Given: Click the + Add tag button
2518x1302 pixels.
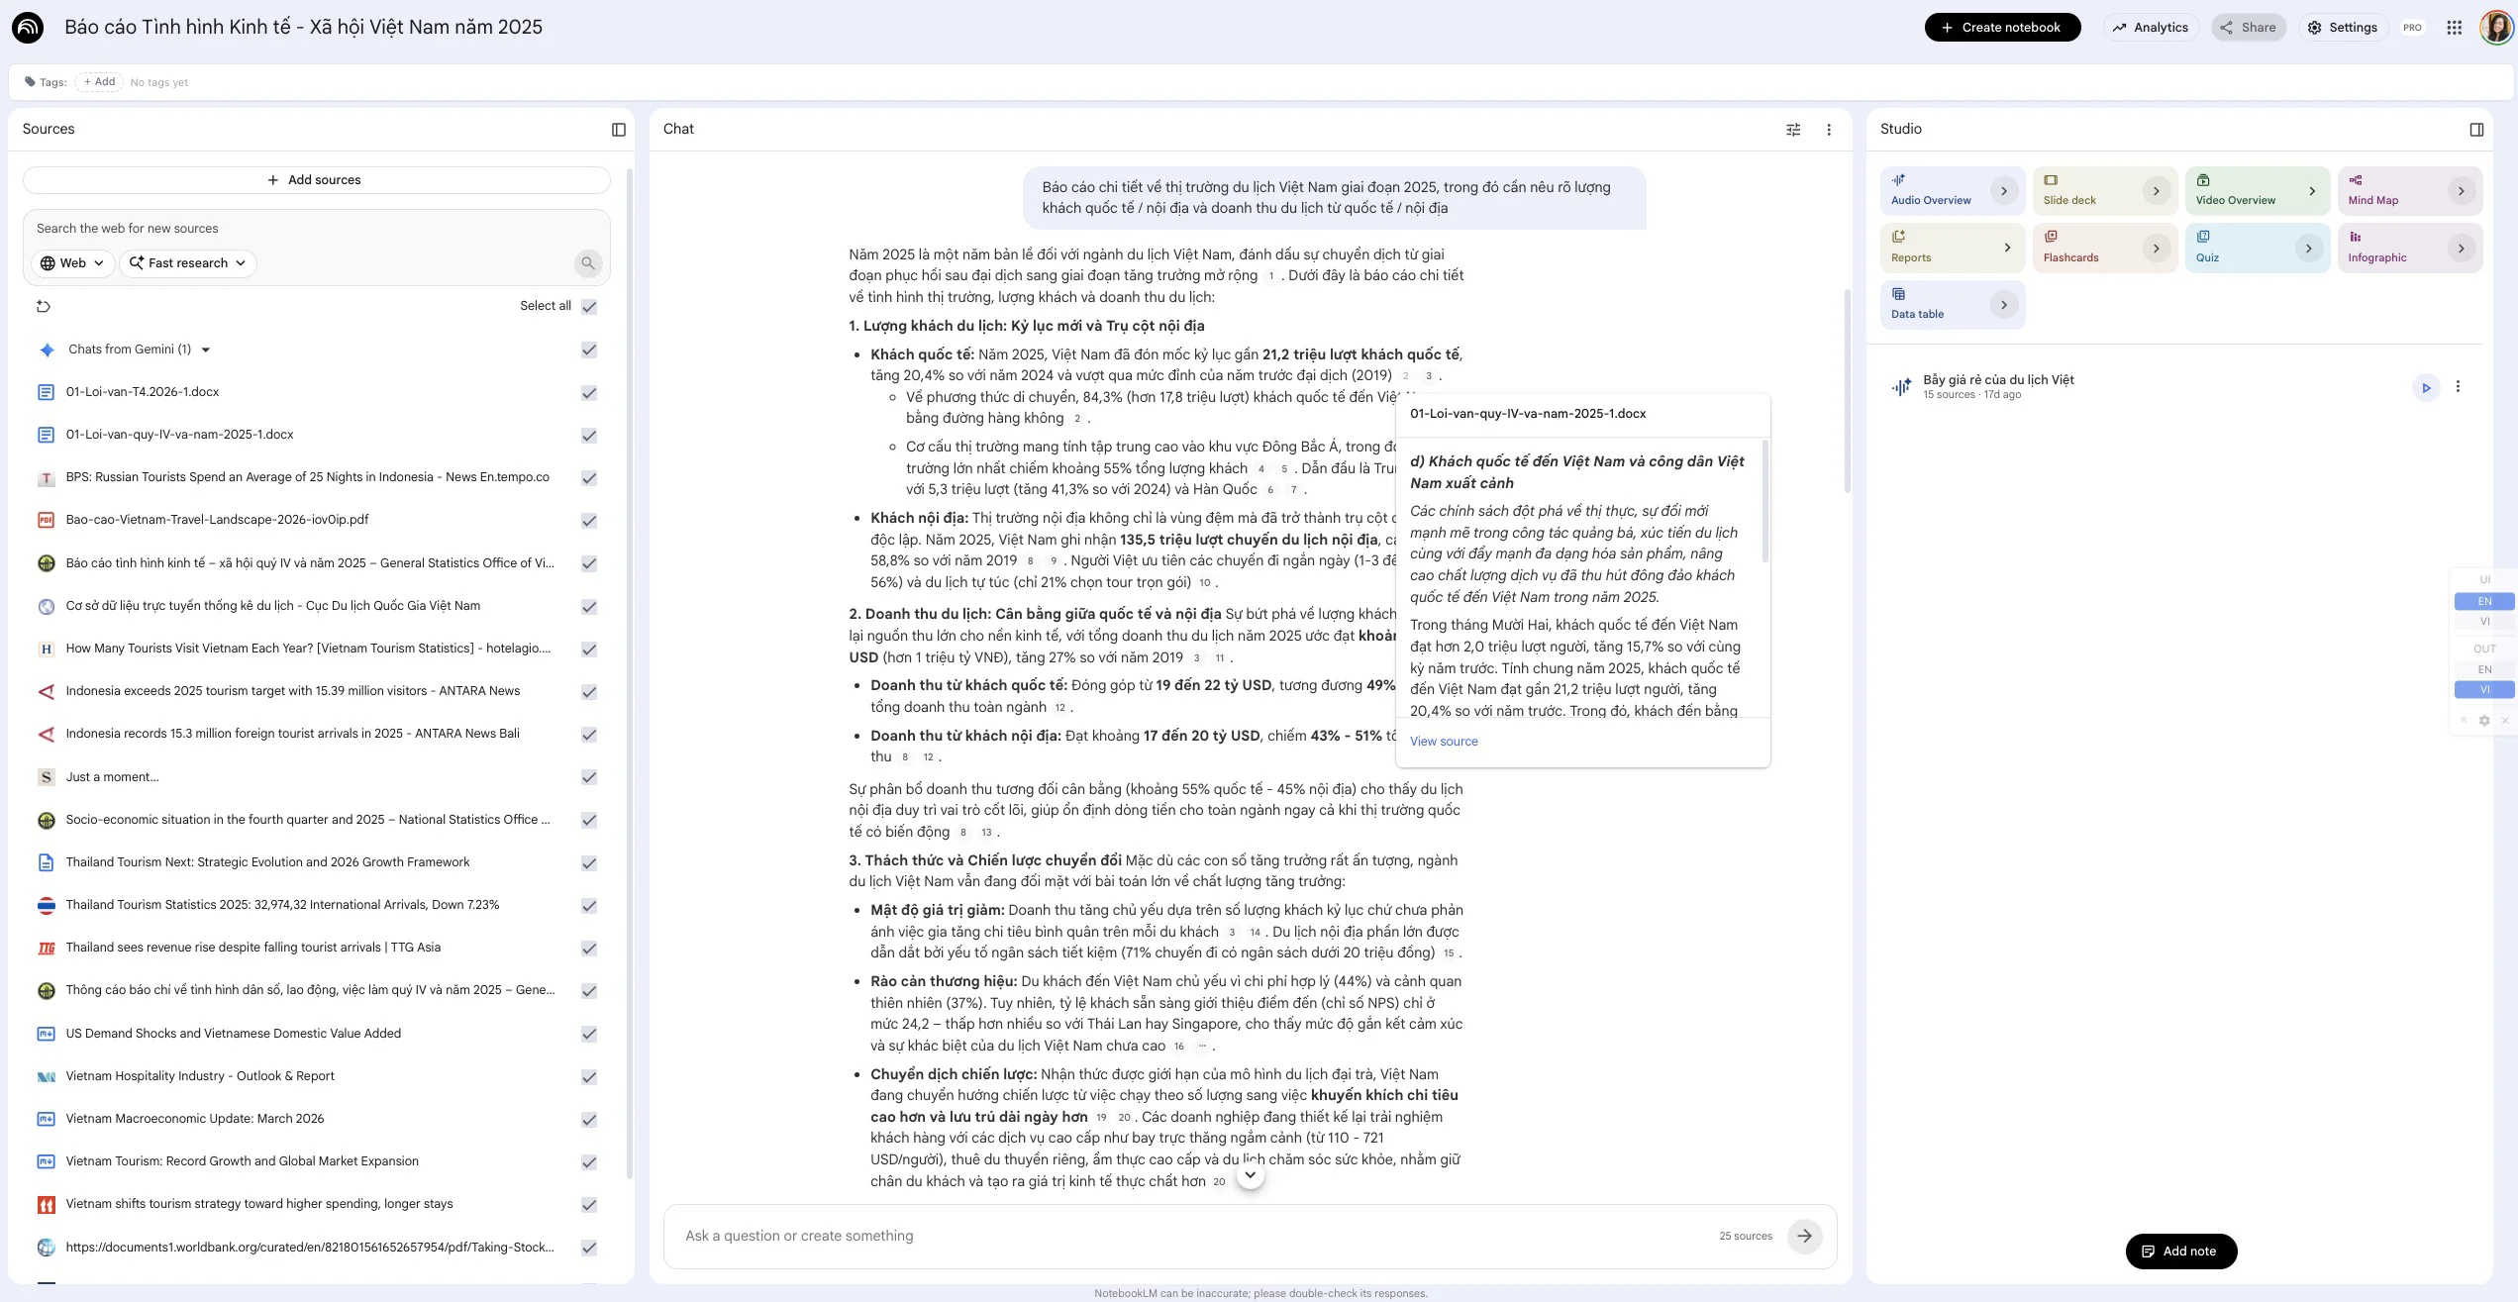Looking at the screenshot, I should (99, 82).
